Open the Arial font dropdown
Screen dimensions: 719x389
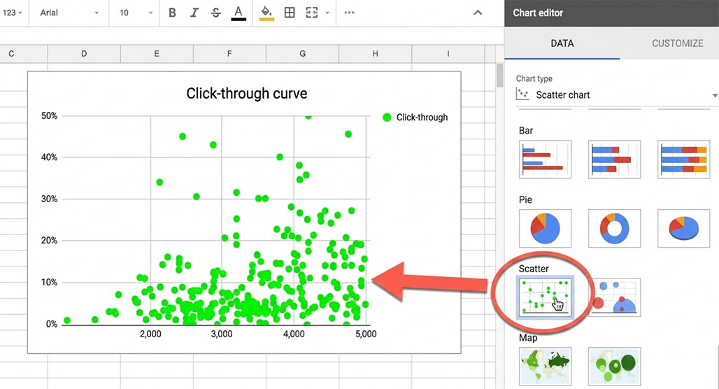point(69,13)
